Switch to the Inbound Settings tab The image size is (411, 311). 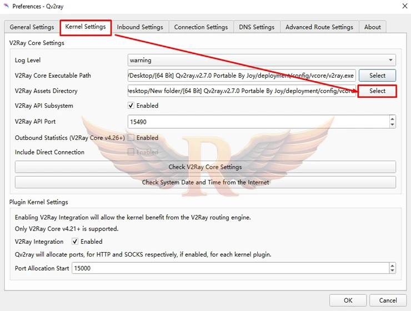[140, 27]
